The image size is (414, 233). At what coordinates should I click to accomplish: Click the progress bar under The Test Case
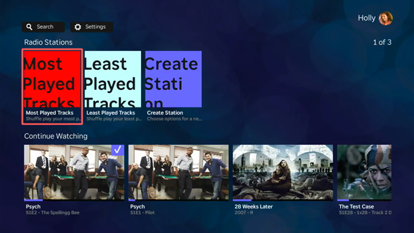[x=364, y=200]
